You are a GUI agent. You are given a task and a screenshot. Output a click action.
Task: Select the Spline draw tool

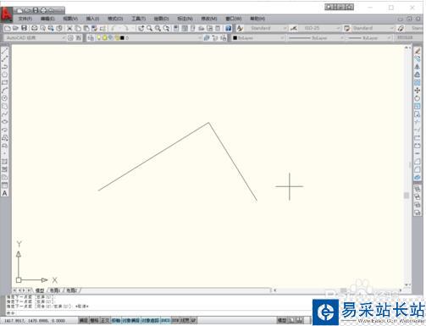(x=5, y=114)
